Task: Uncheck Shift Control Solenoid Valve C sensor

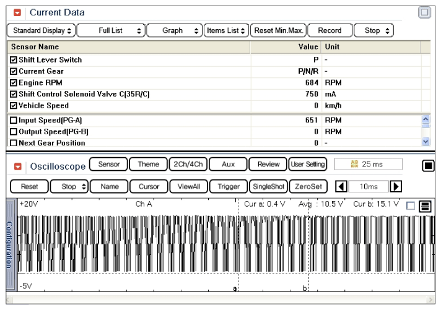Action: 13,94
